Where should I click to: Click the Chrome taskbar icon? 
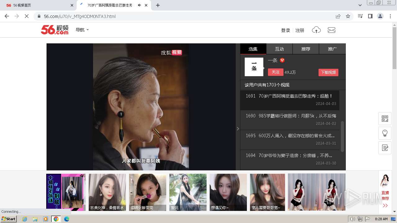[x=56, y=219]
